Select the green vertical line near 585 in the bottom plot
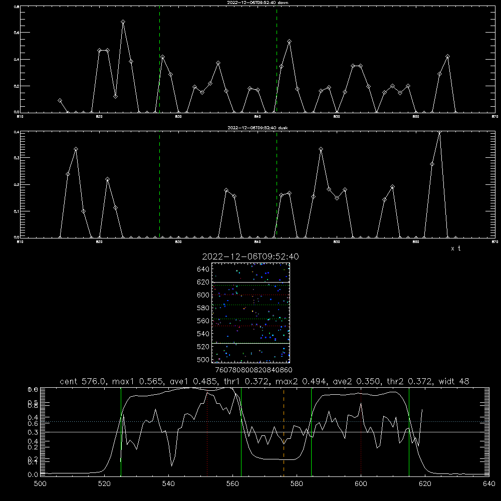The height and width of the screenshot is (501, 501). [x=311, y=431]
